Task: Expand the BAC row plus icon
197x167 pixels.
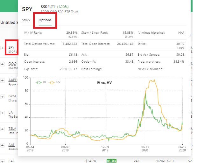Action: click(x=3, y=162)
